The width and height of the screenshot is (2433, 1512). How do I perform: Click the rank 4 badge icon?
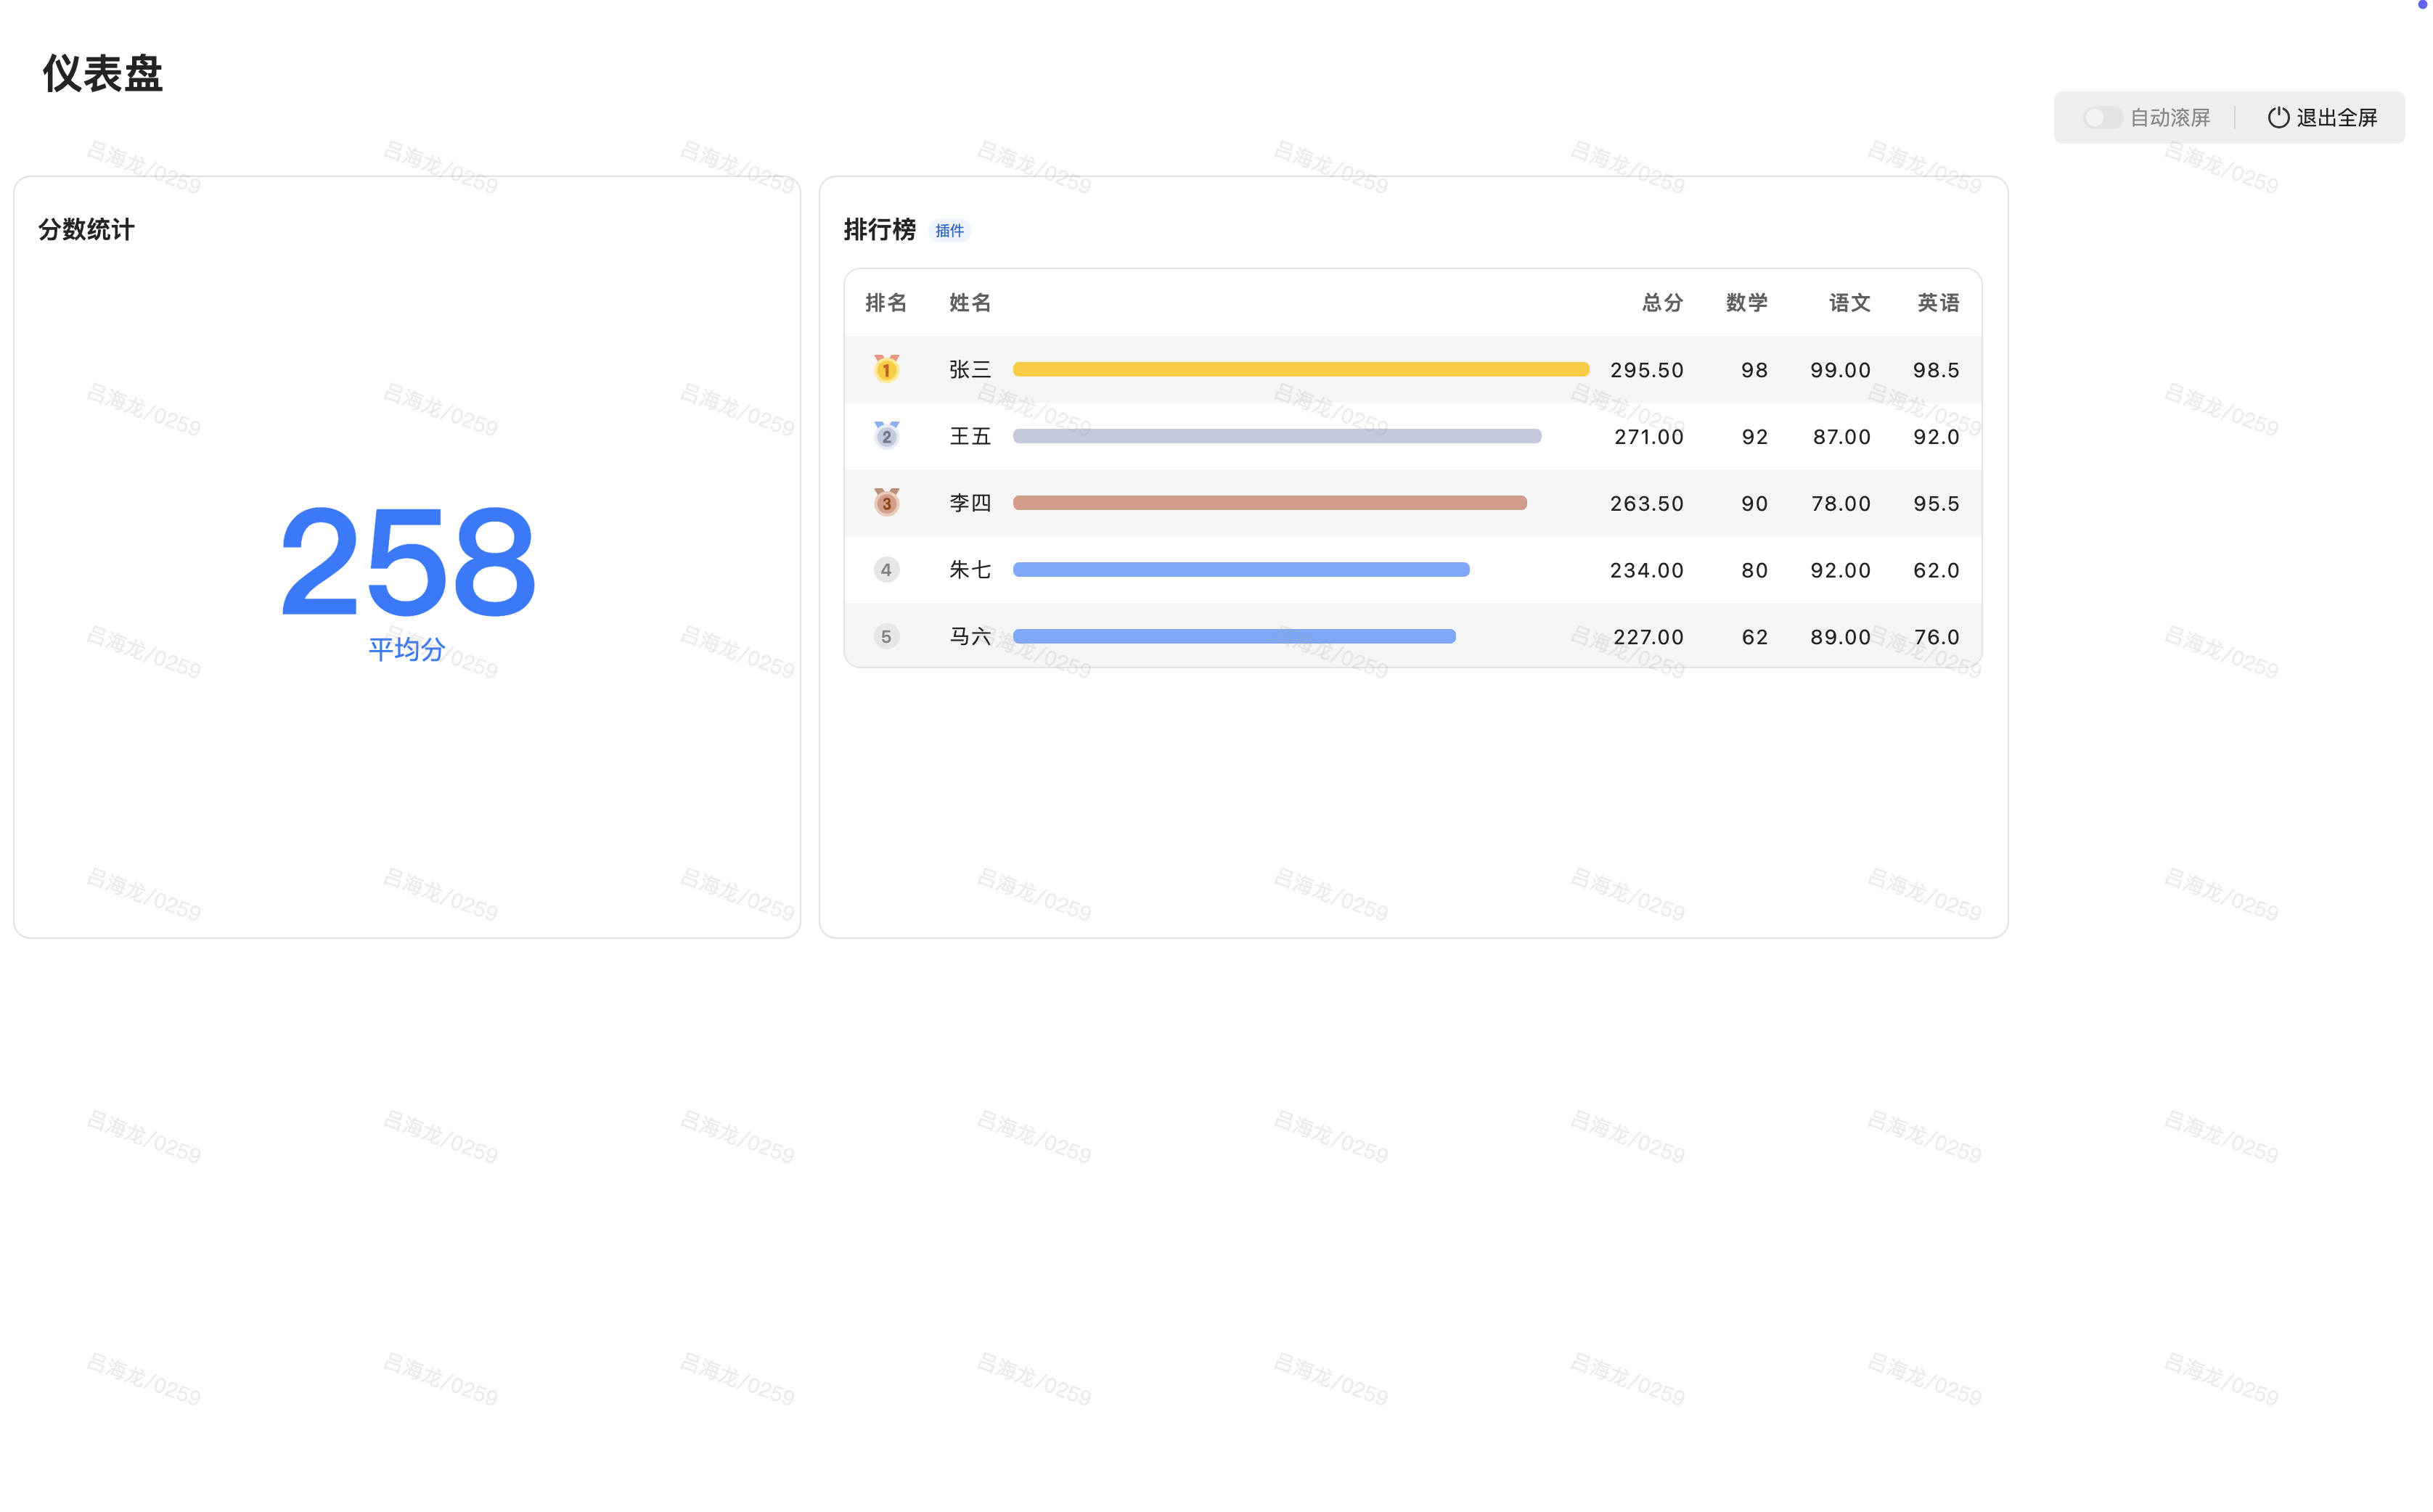click(x=886, y=570)
